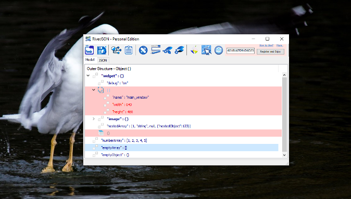
Task: Collapse the pink highlighted array node
Action: coord(94,90)
